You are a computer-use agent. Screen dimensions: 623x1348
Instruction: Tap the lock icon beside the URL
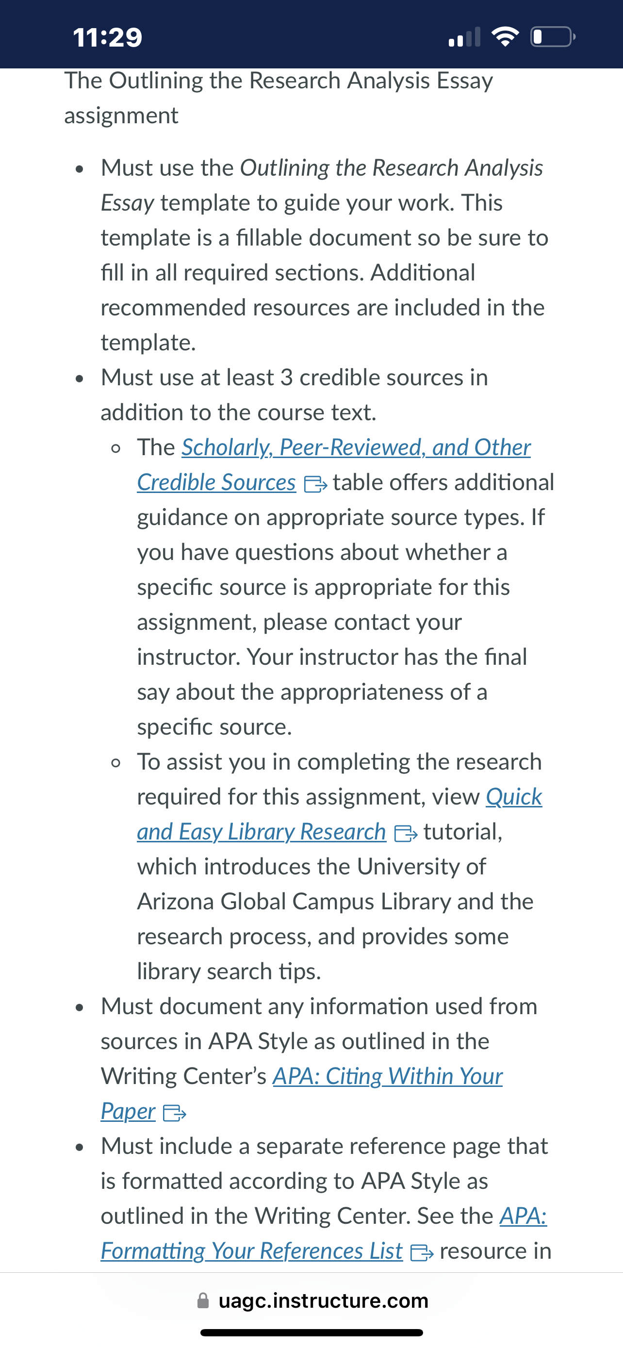point(203,1300)
